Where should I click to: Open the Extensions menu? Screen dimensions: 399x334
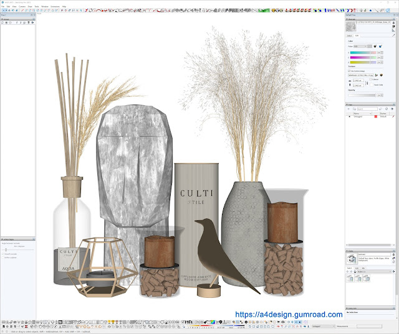pos(55,6)
